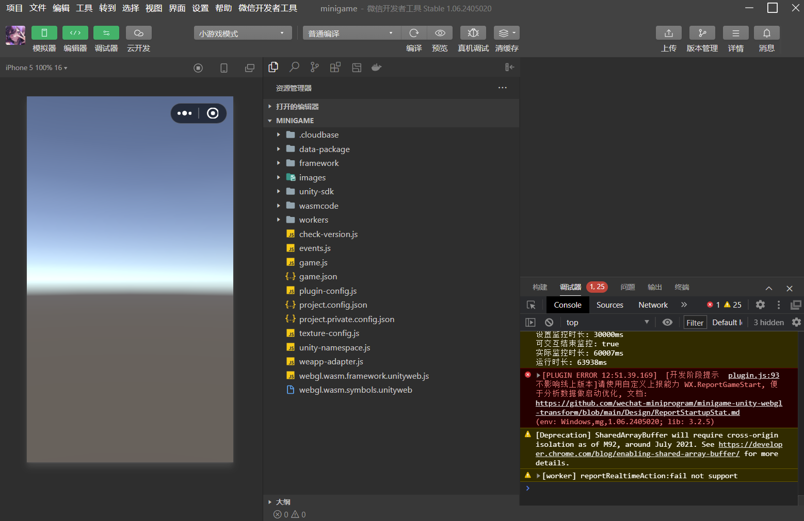This screenshot has width=804, height=521.
Task: Open the top context dropdown
Action: pyautogui.click(x=607, y=322)
